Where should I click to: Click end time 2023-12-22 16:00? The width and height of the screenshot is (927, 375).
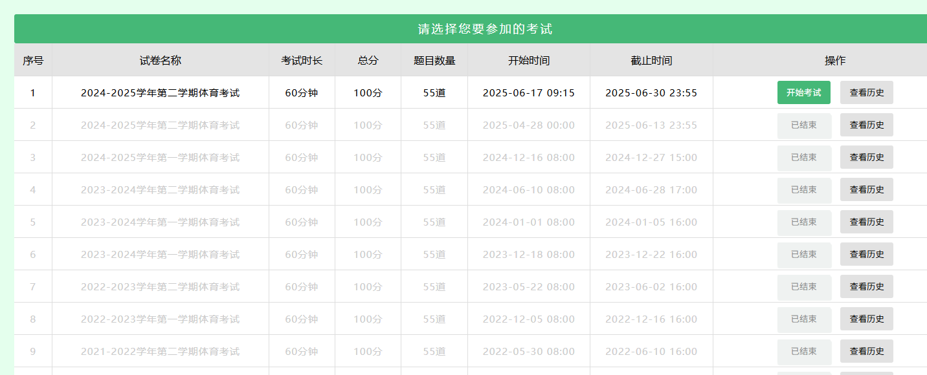[x=651, y=255]
